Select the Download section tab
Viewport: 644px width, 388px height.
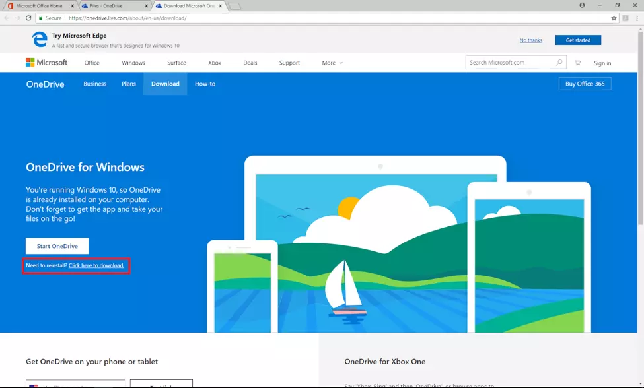(165, 84)
